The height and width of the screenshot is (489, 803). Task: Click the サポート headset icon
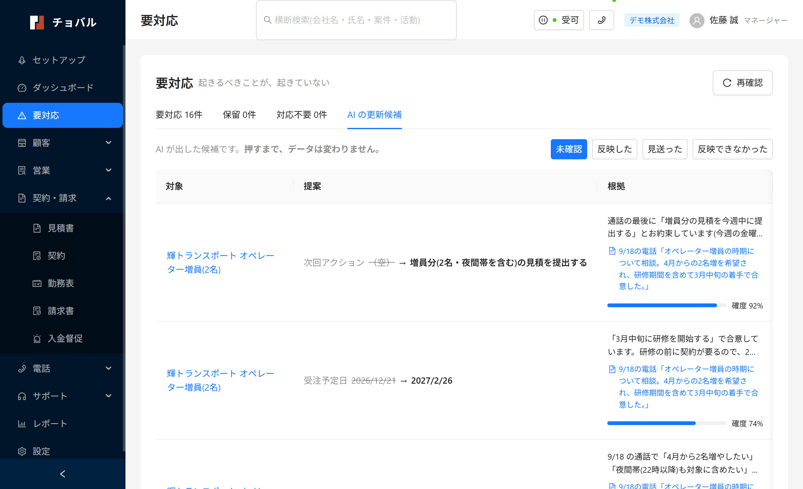click(x=22, y=396)
